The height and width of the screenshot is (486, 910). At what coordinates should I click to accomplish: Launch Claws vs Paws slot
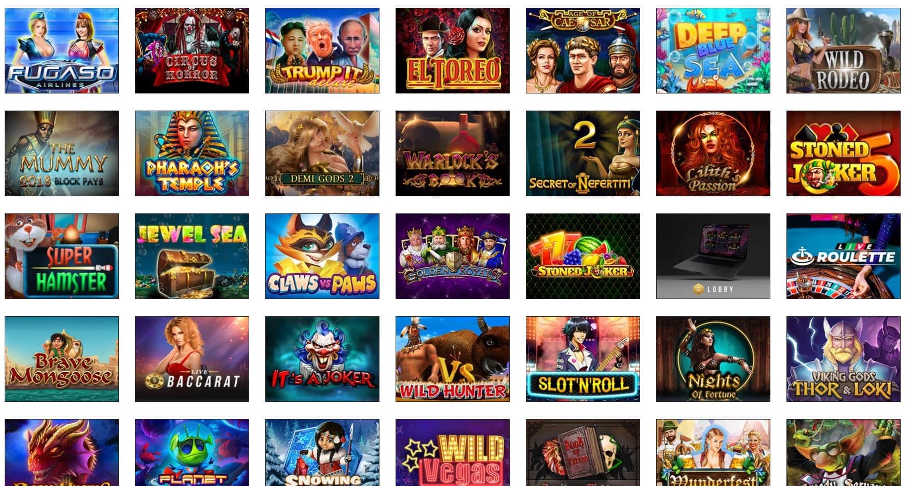(322, 256)
